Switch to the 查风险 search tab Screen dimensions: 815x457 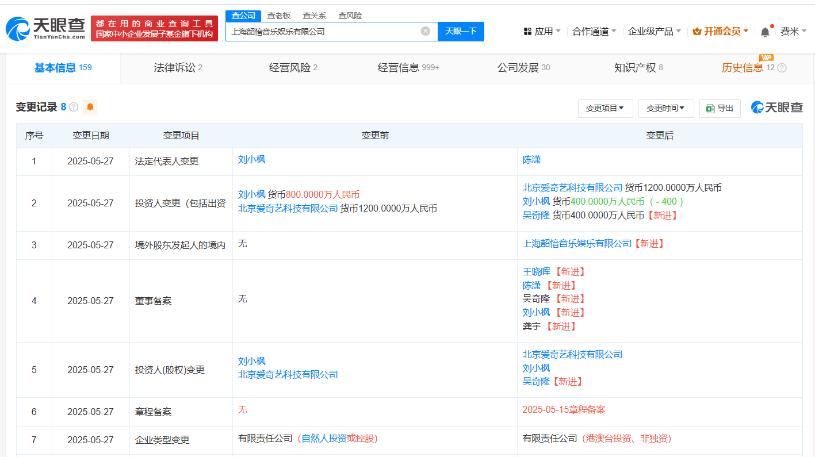[x=350, y=16]
